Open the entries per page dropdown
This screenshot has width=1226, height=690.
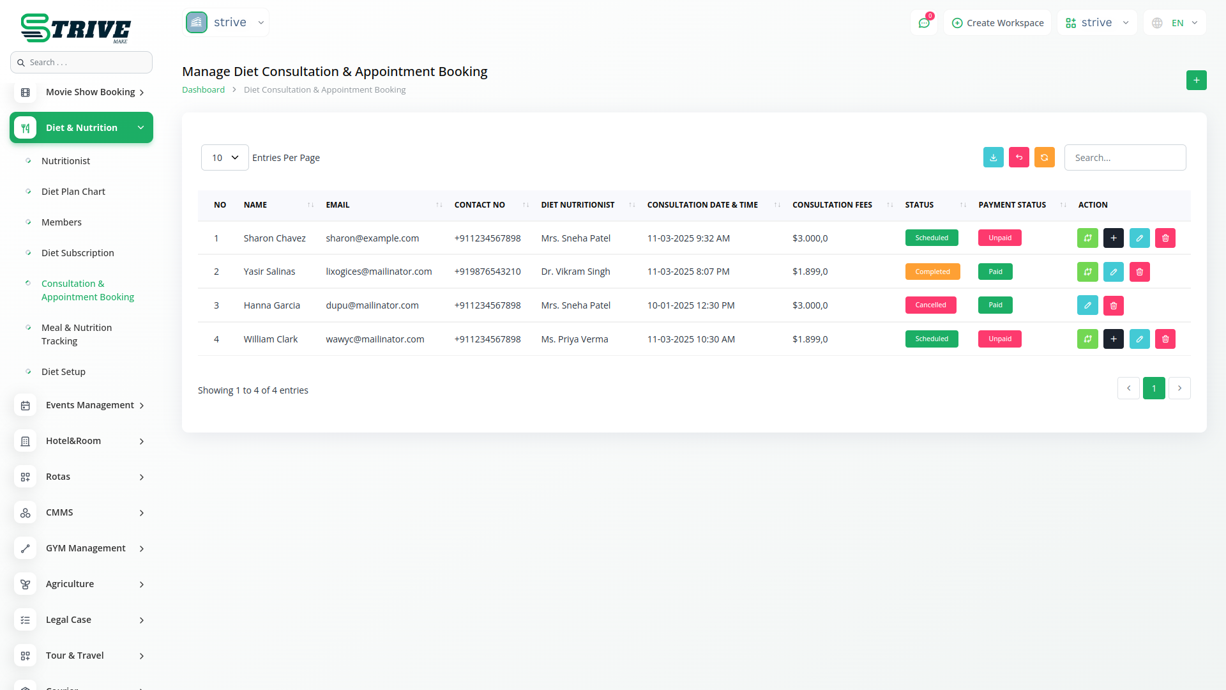point(225,158)
